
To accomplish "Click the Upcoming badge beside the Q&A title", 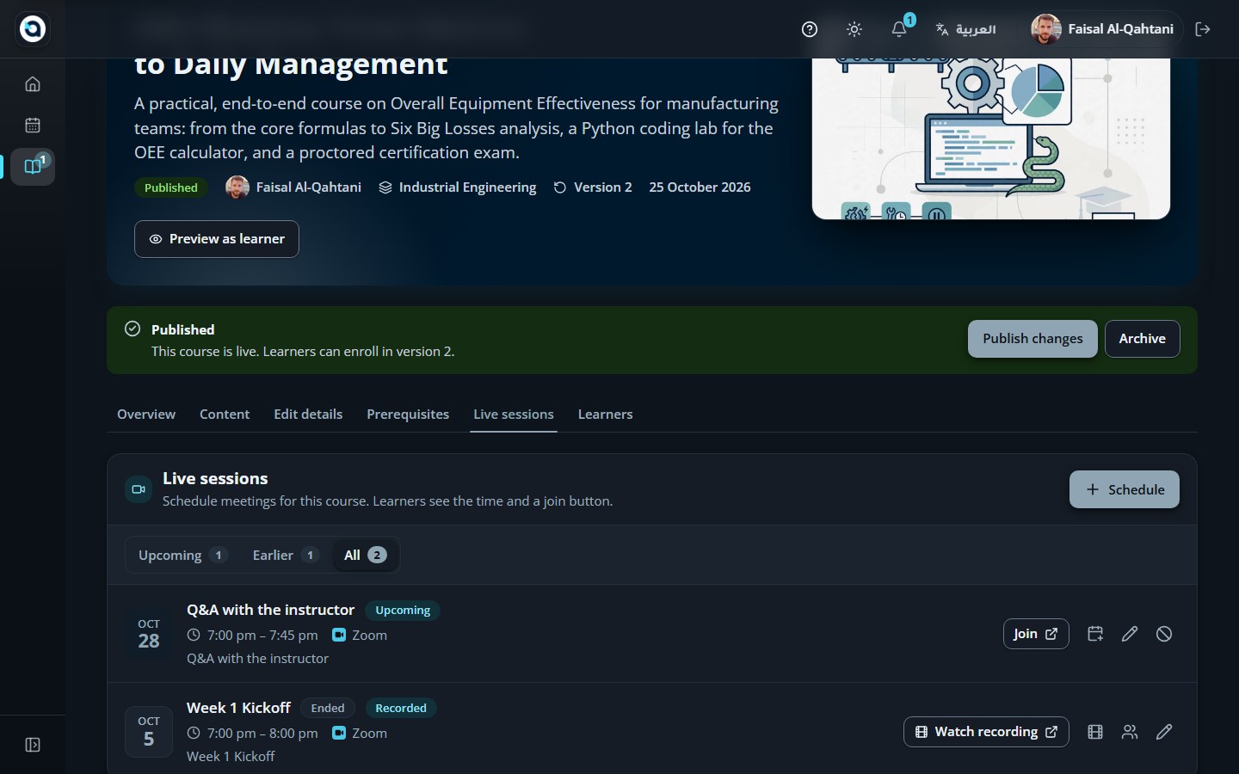I will tap(403, 611).
